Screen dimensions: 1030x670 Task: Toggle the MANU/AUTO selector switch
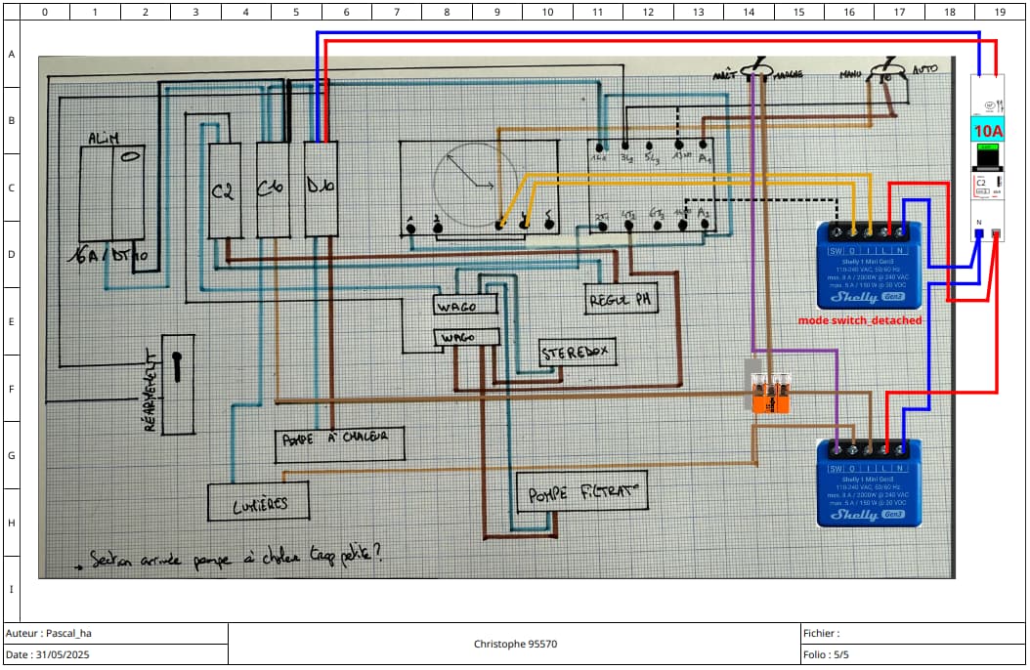[x=887, y=70]
